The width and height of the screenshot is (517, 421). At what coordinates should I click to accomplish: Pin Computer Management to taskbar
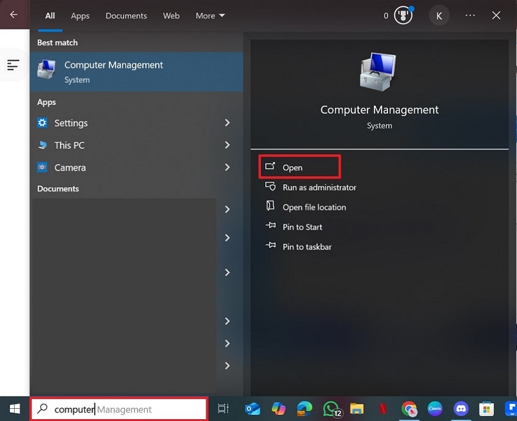pos(307,247)
